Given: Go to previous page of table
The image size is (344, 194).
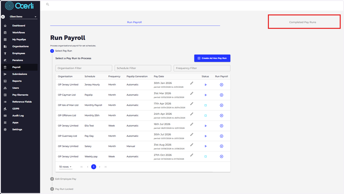Looking at the screenshot, I should (88, 167).
